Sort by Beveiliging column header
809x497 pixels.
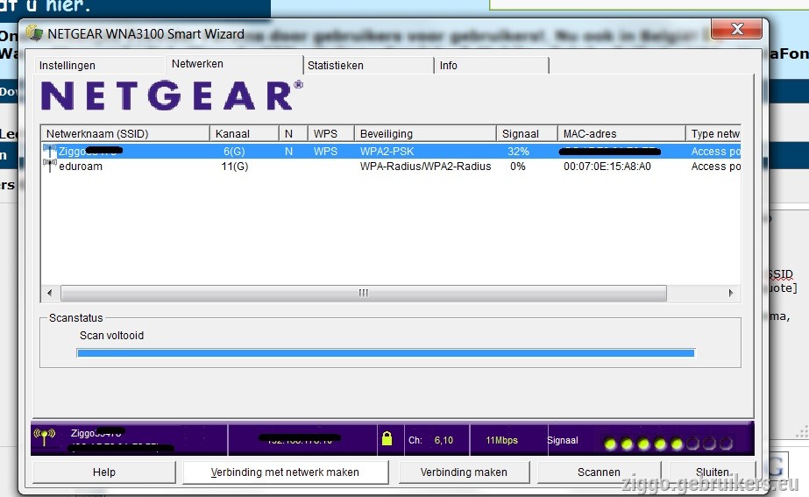426,133
